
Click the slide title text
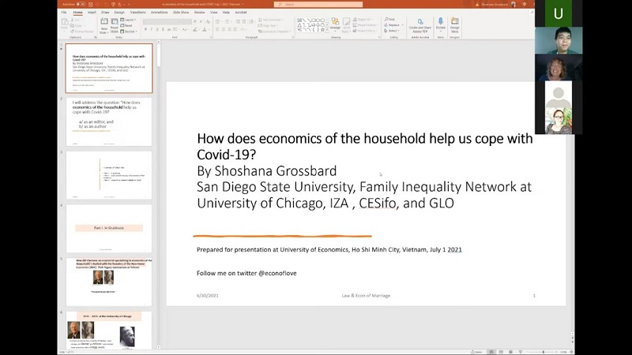[x=365, y=146]
